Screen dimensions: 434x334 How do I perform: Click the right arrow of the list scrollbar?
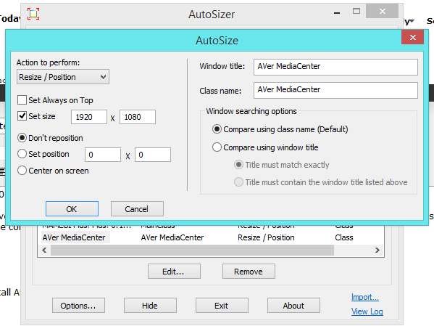[x=377, y=250]
